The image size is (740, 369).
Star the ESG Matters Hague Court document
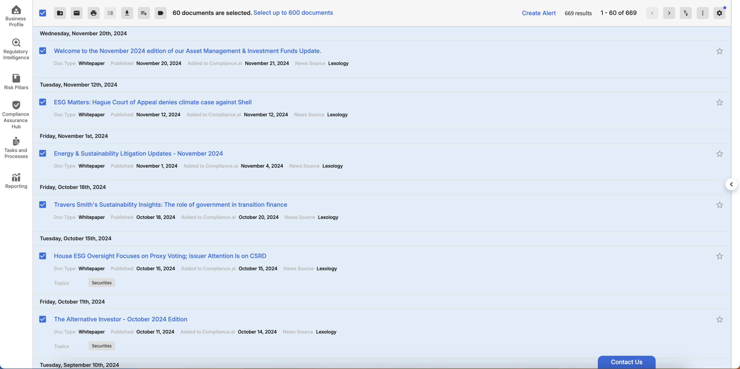click(x=719, y=102)
